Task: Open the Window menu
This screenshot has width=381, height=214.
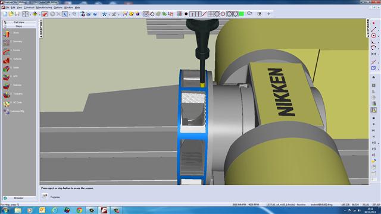Action: tap(68, 8)
